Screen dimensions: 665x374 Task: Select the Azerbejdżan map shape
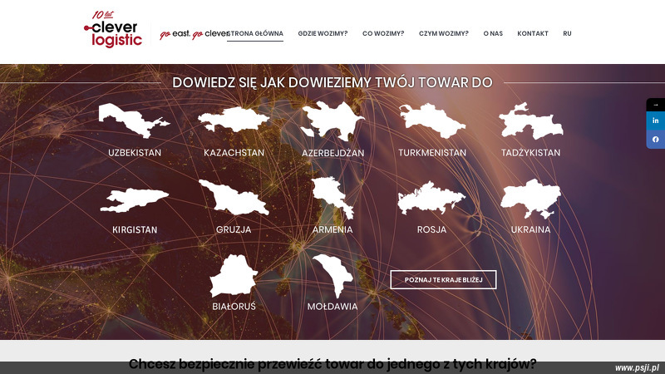point(332,121)
